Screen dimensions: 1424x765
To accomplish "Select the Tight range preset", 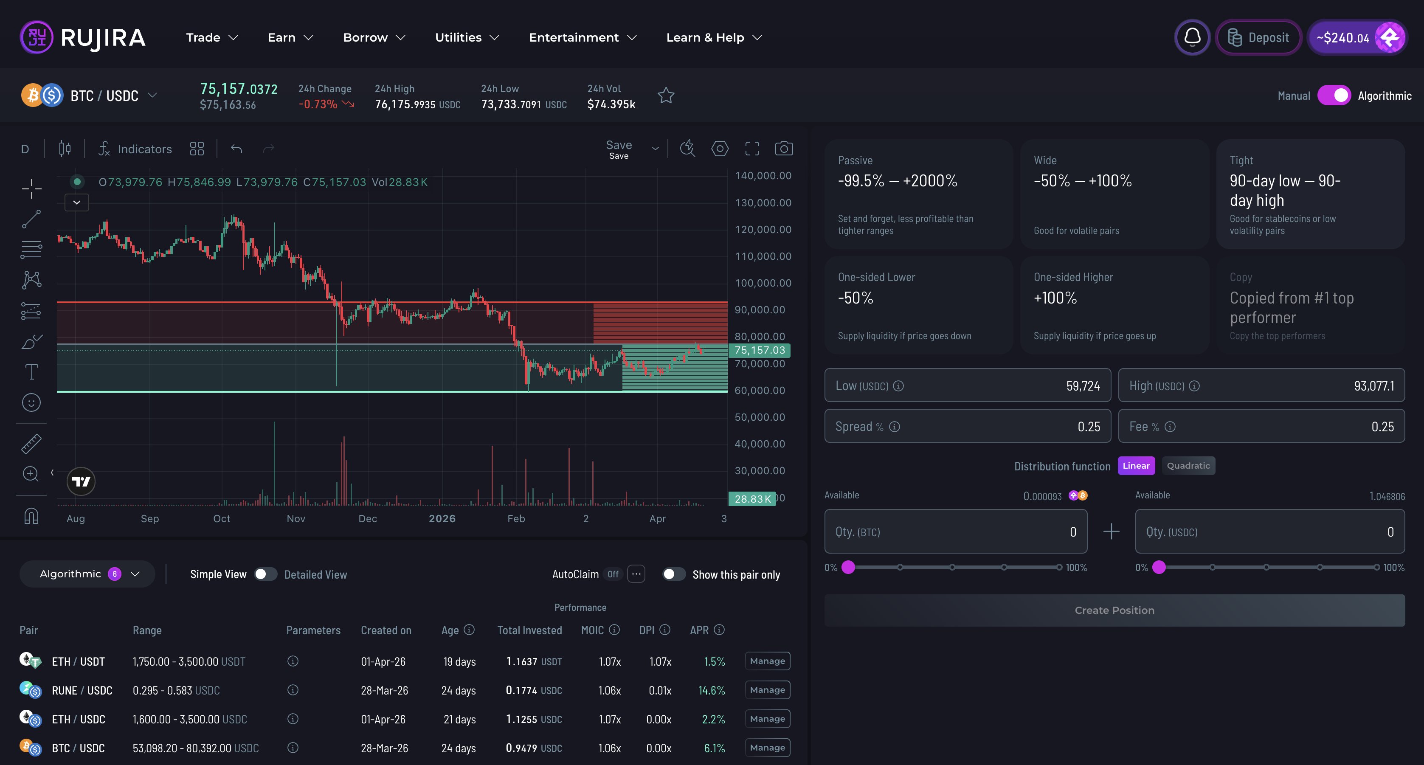I will coord(1311,194).
